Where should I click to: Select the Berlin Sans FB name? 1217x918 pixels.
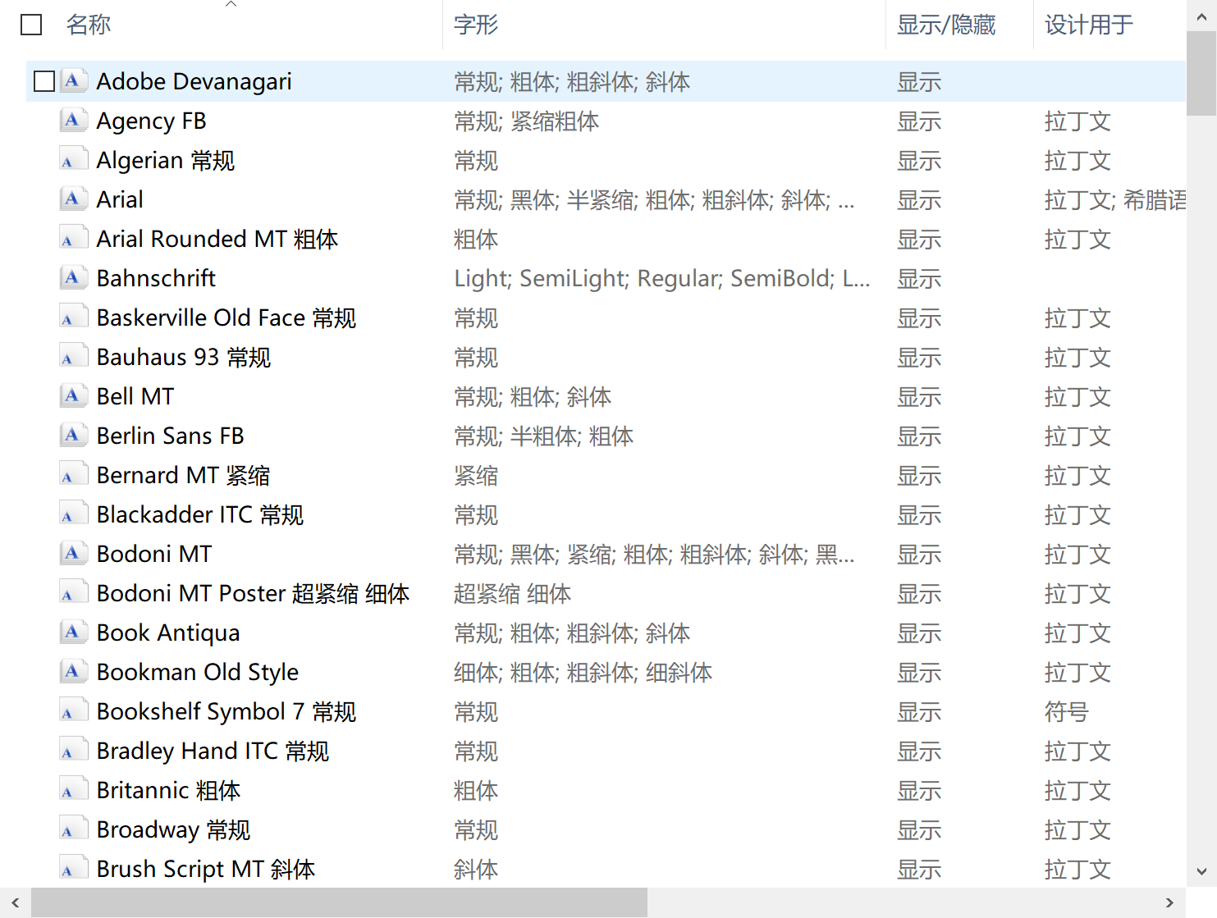171,436
